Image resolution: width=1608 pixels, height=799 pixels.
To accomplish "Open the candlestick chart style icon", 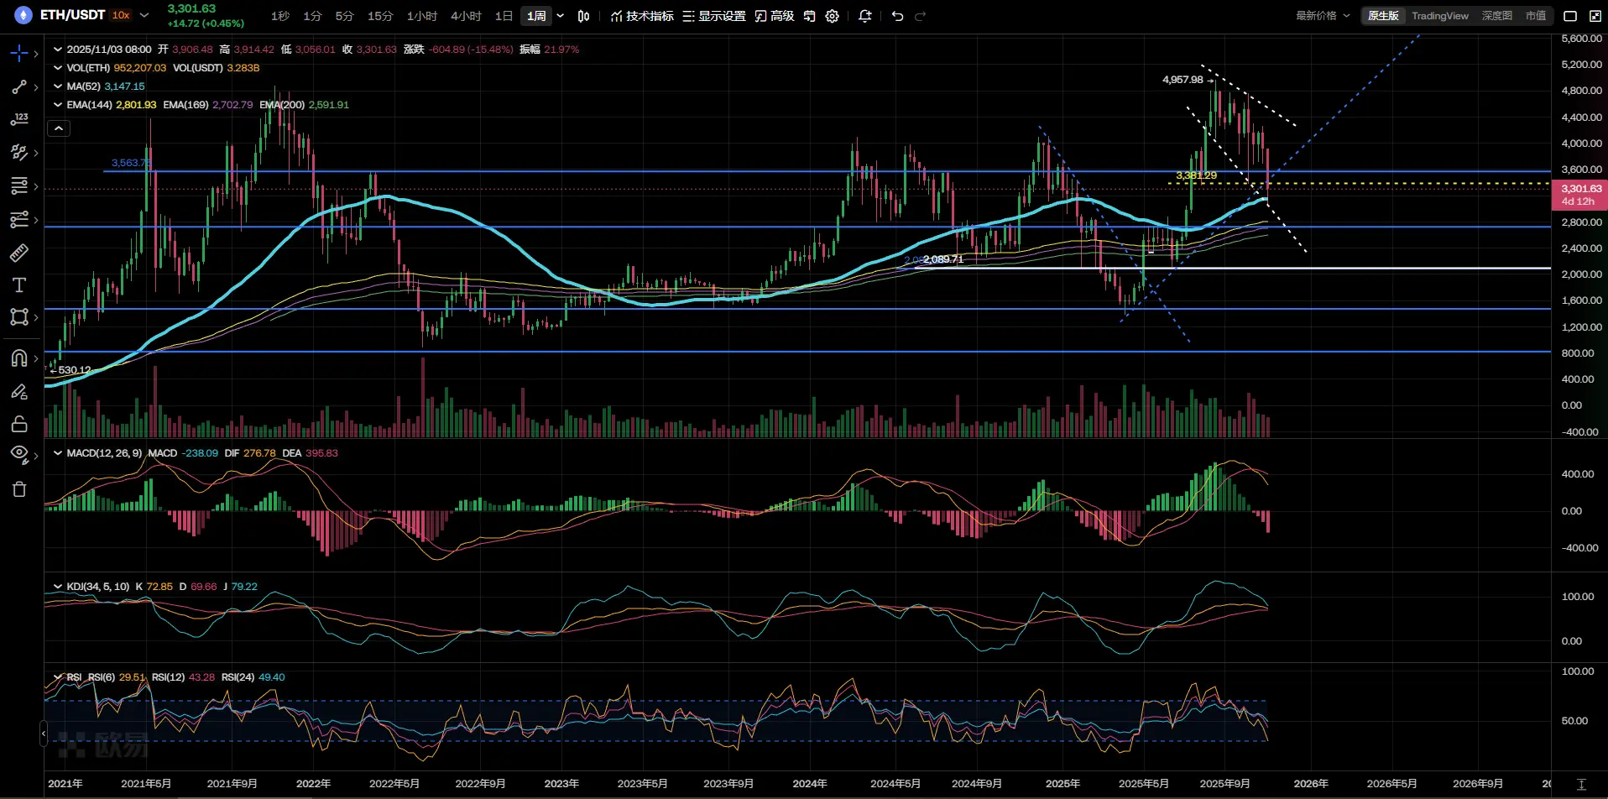I will (583, 16).
